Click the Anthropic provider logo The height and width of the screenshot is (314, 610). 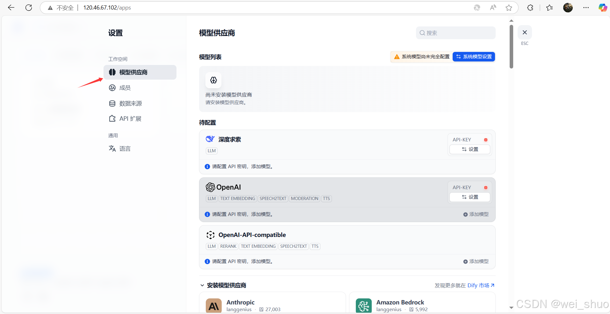click(213, 305)
